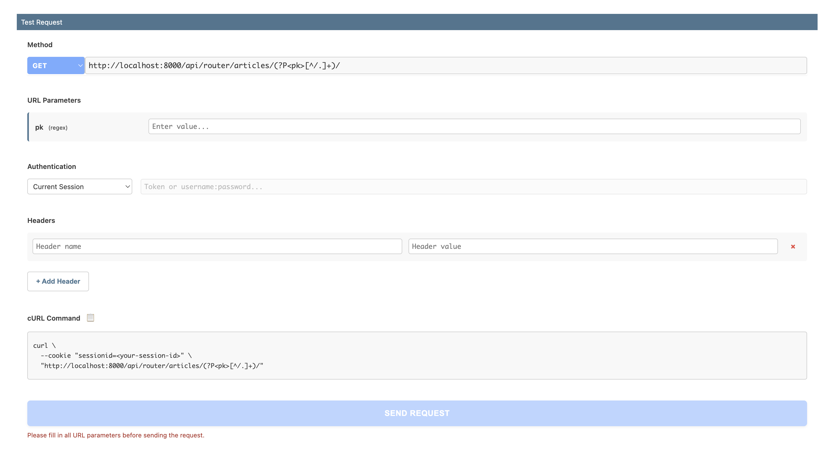Remove the empty header row

(793, 246)
